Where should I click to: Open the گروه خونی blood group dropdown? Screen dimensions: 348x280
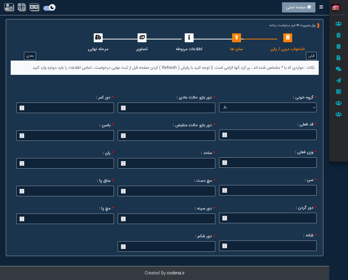point(268,108)
